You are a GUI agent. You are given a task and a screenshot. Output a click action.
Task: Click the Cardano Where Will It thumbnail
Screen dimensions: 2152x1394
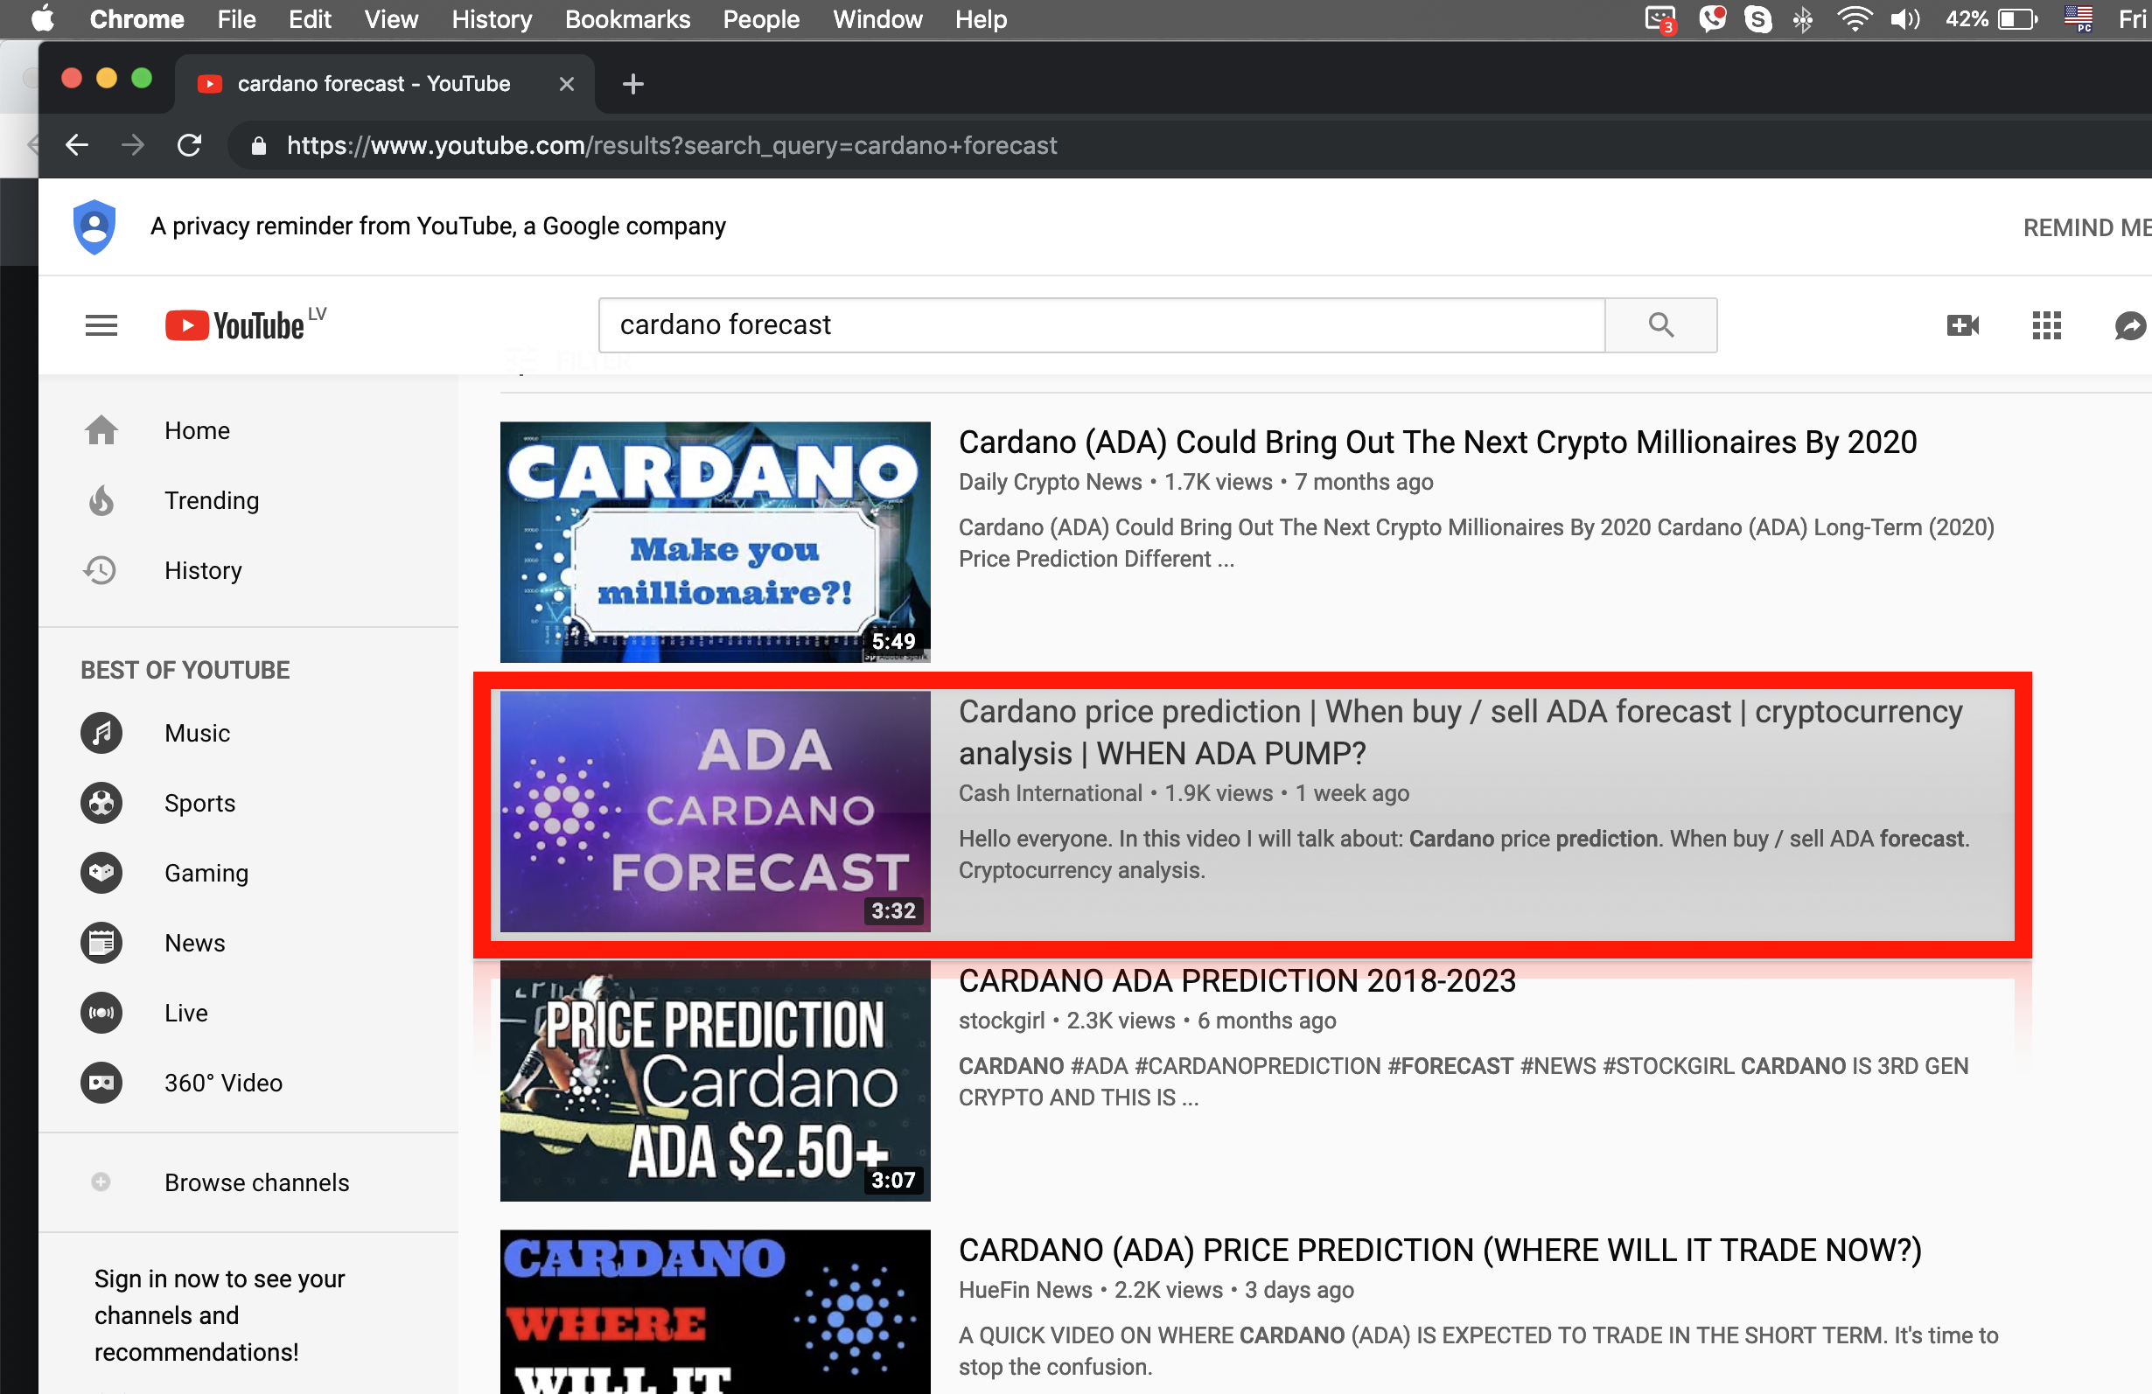pyautogui.click(x=715, y=1312)
